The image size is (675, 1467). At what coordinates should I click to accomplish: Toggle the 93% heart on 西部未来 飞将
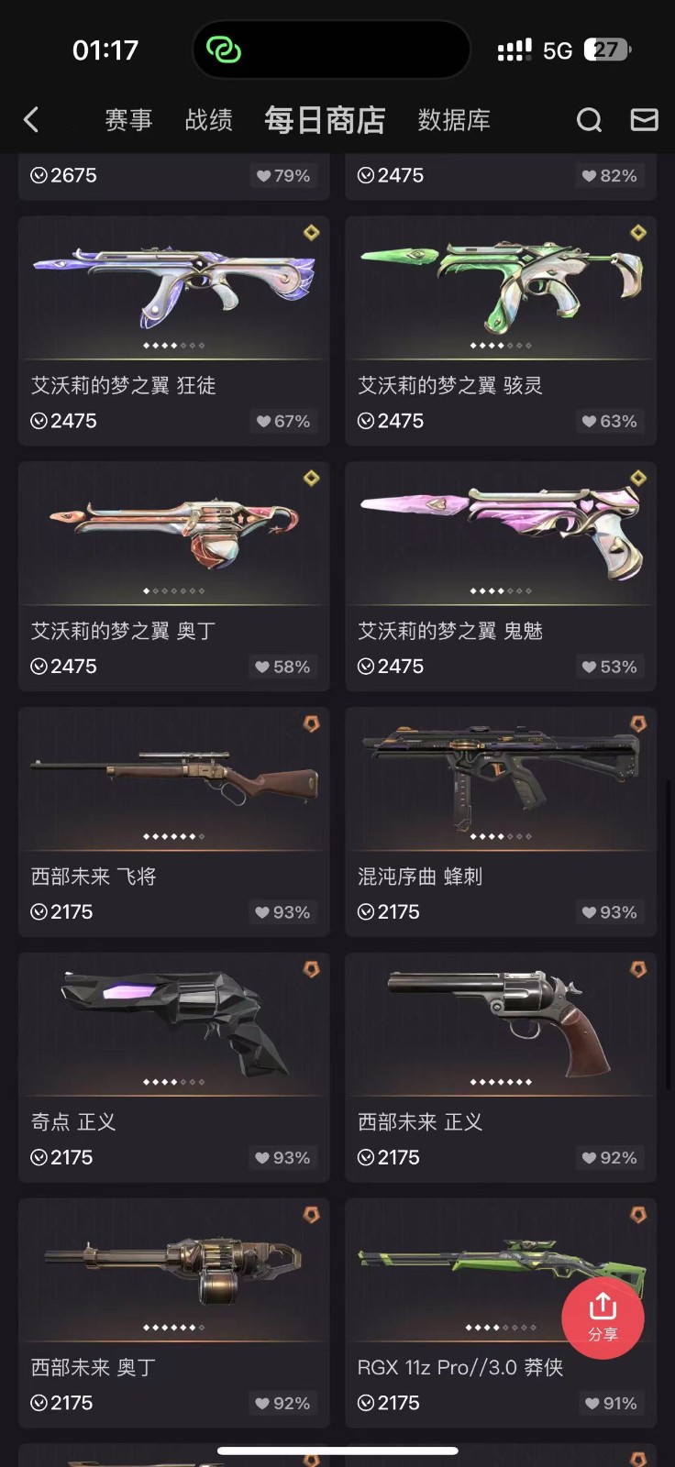[282, 912]
